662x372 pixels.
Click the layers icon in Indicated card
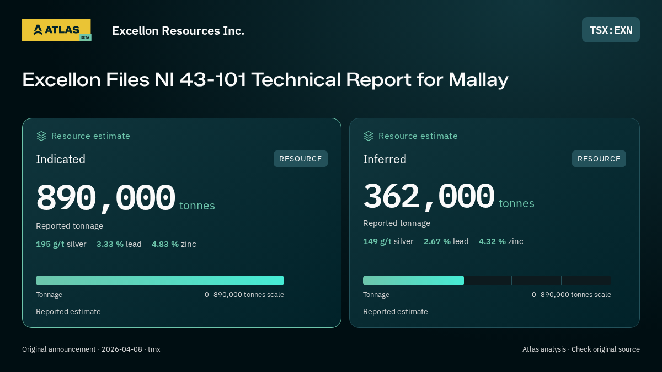(x=41, y=136)
